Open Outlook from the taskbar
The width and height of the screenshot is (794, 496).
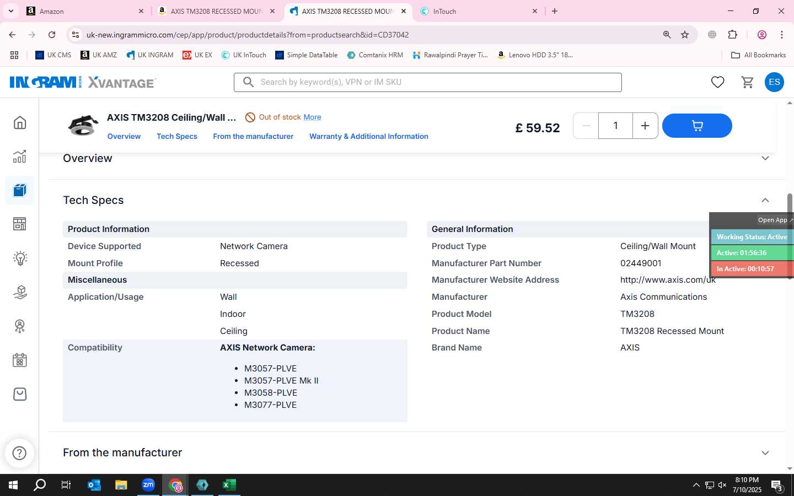[x=94, y=485]
